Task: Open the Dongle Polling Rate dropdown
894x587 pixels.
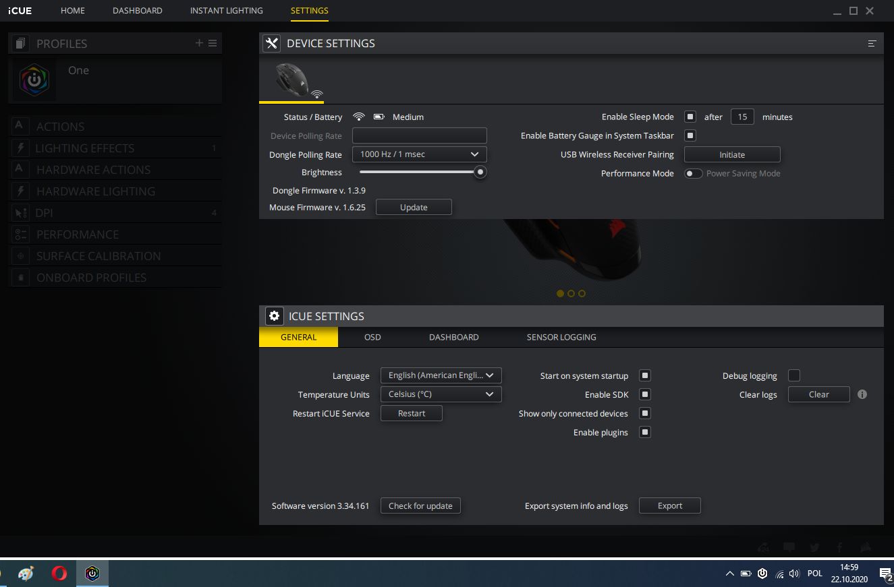Action: point(419,154)
